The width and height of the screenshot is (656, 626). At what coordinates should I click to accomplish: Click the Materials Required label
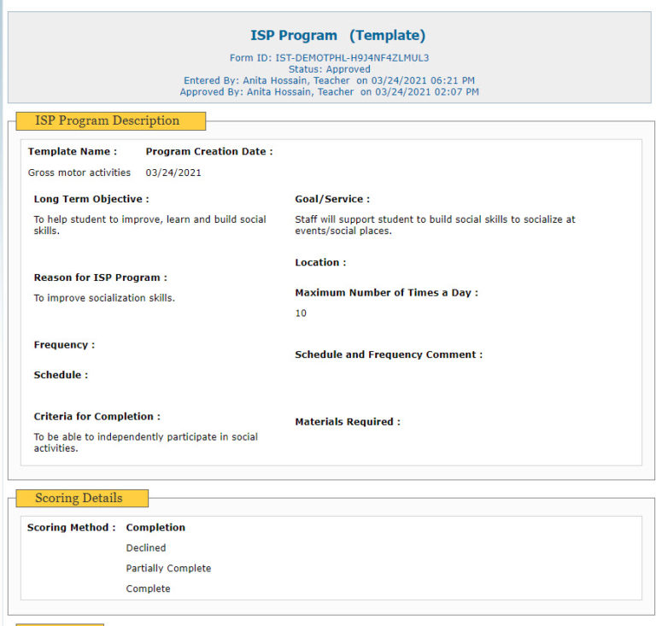(348, 422)
